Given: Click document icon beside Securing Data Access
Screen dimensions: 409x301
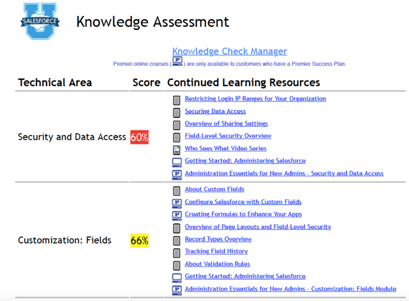Looking at the screenshot, I should (177, 112).
